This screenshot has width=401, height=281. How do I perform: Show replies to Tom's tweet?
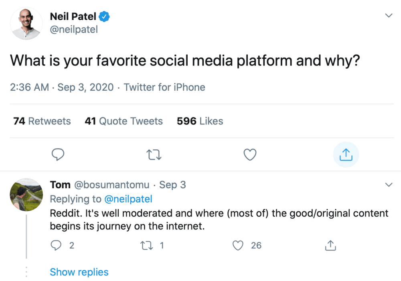coord(79,272)
